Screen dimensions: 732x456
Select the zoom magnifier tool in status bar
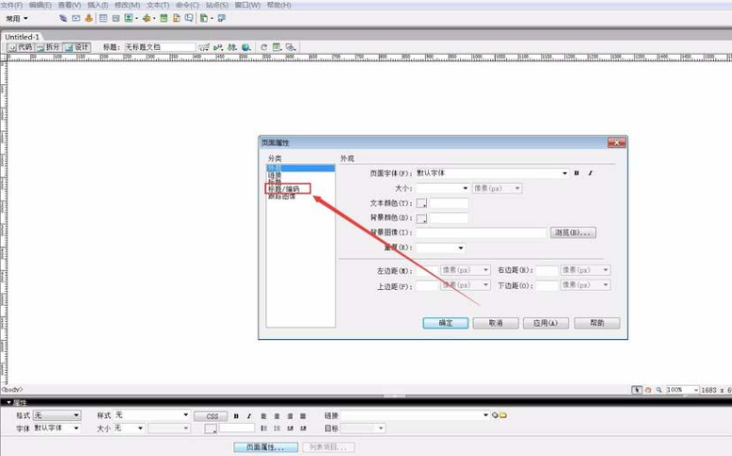[658, 390]
